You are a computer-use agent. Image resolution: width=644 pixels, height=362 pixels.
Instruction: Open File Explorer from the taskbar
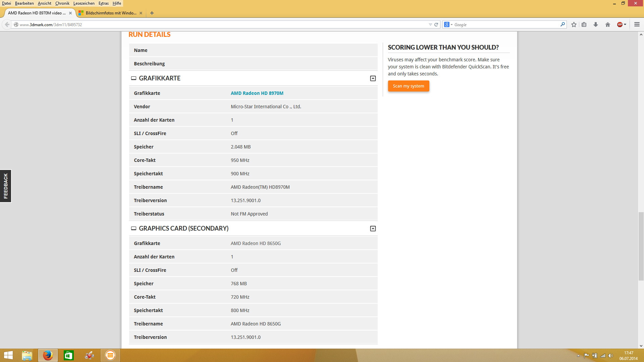tap(27, 355)
